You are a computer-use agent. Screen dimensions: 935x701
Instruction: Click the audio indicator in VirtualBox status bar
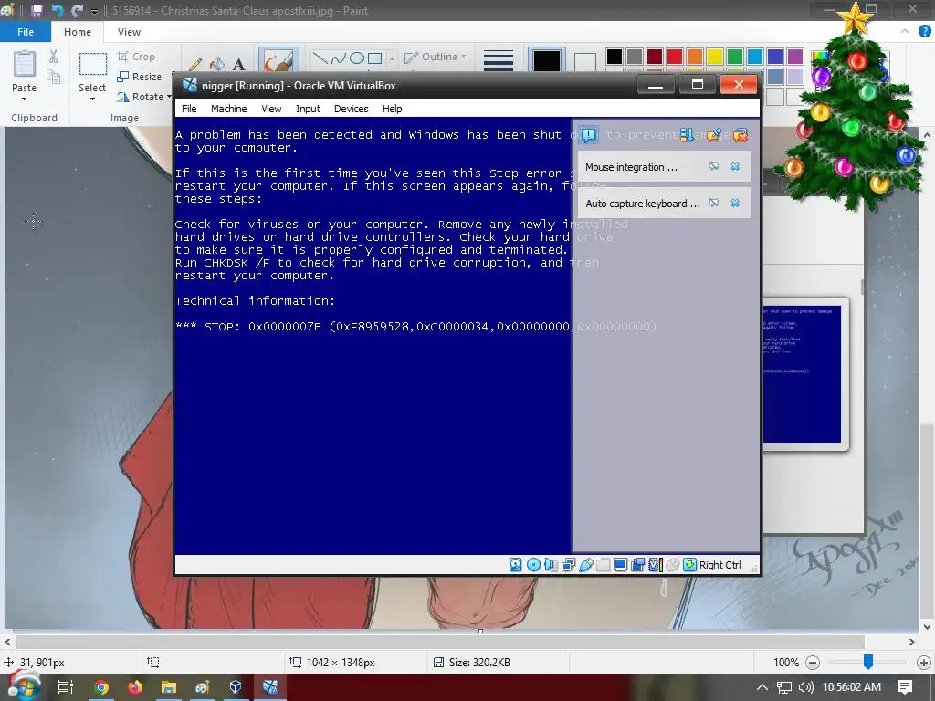(x=551, y=564)
